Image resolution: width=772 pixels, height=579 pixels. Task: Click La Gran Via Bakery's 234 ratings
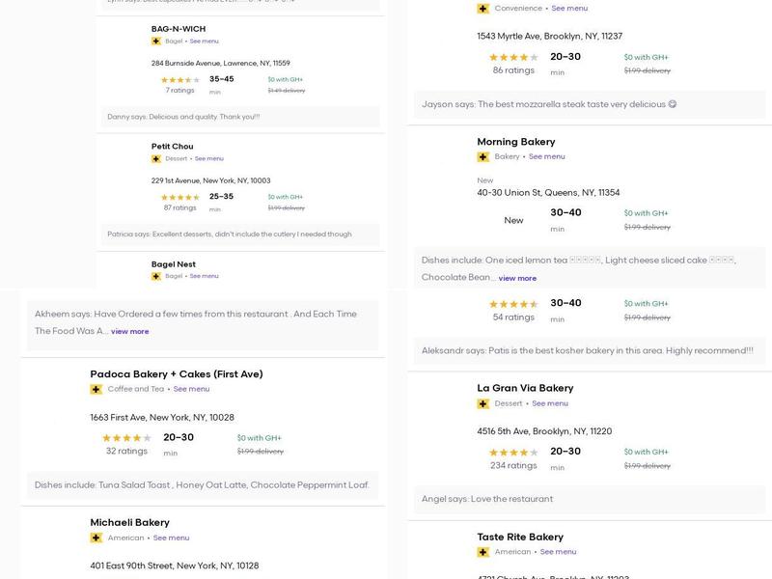pos(513,466)
